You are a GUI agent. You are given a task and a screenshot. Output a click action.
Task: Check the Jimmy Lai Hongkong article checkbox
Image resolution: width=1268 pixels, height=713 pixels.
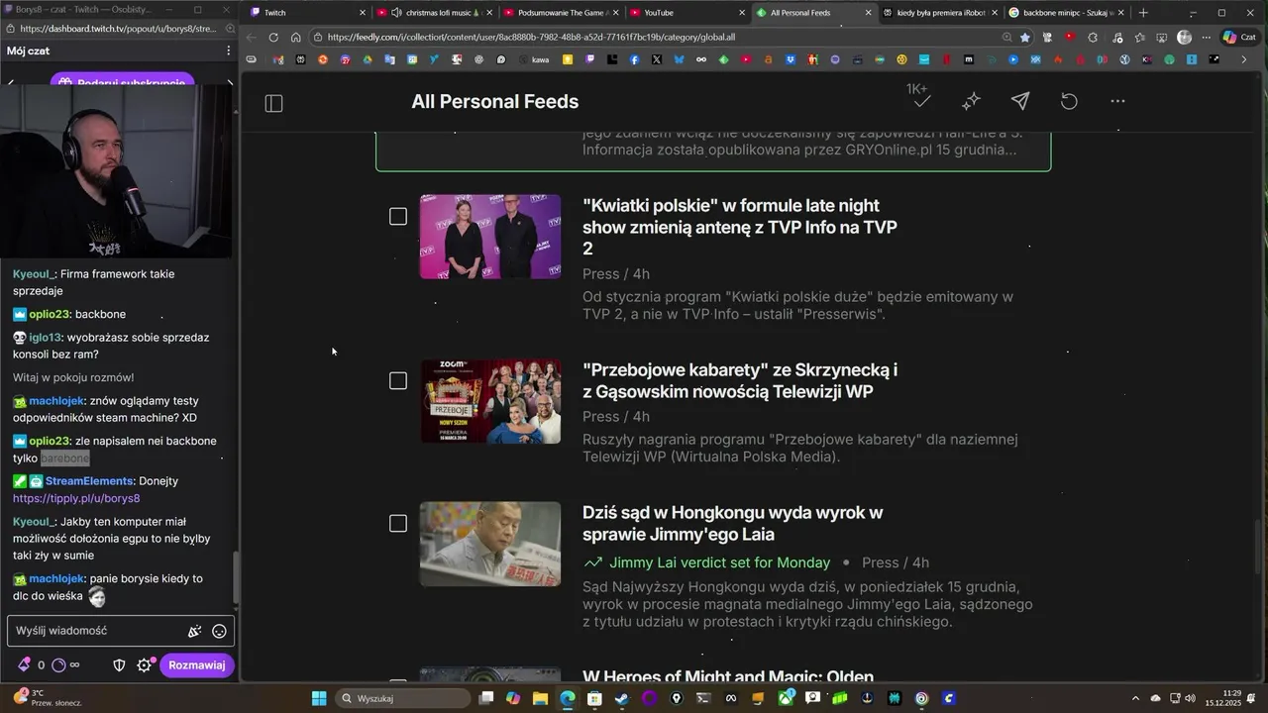(398, 523)
